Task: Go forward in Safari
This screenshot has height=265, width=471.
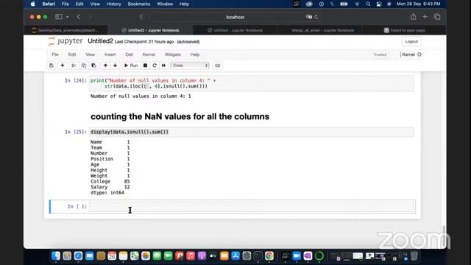Action: (90, 17)
